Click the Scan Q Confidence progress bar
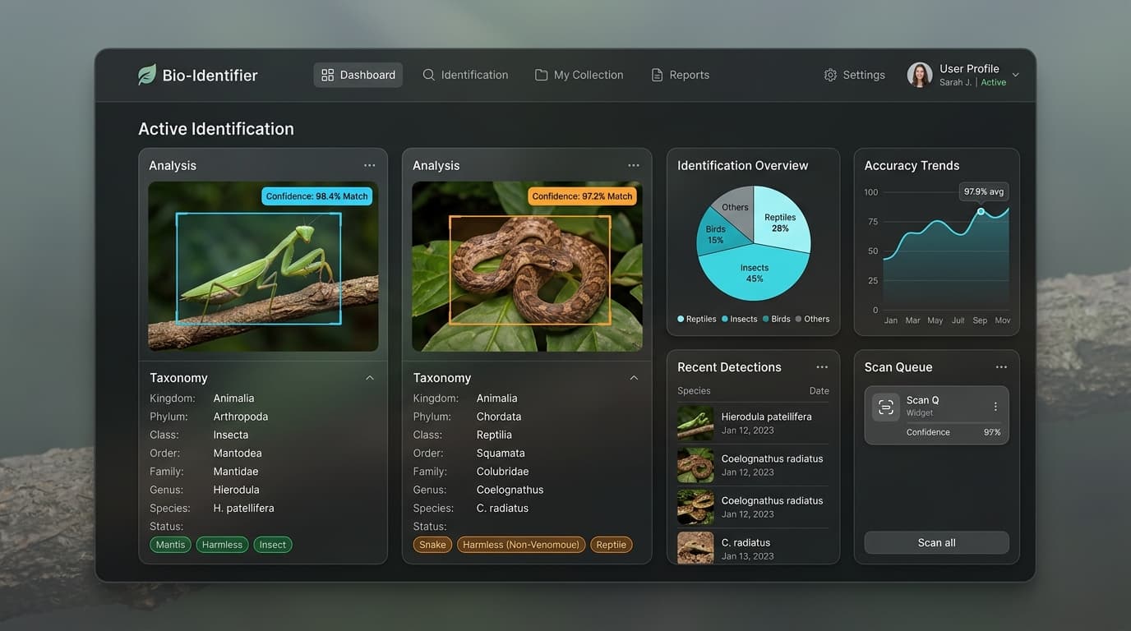 [x=953, y=424]
